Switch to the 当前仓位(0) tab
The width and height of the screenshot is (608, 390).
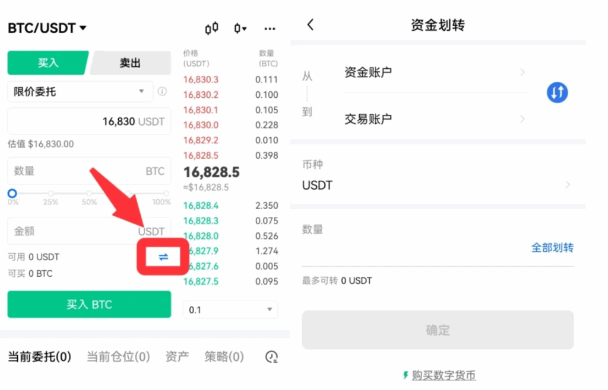118,357
